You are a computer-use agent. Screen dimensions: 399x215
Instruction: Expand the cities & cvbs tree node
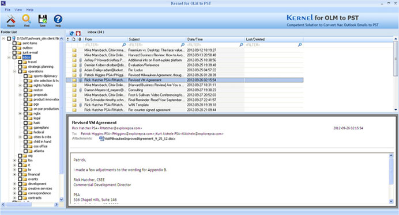point(20,137)
